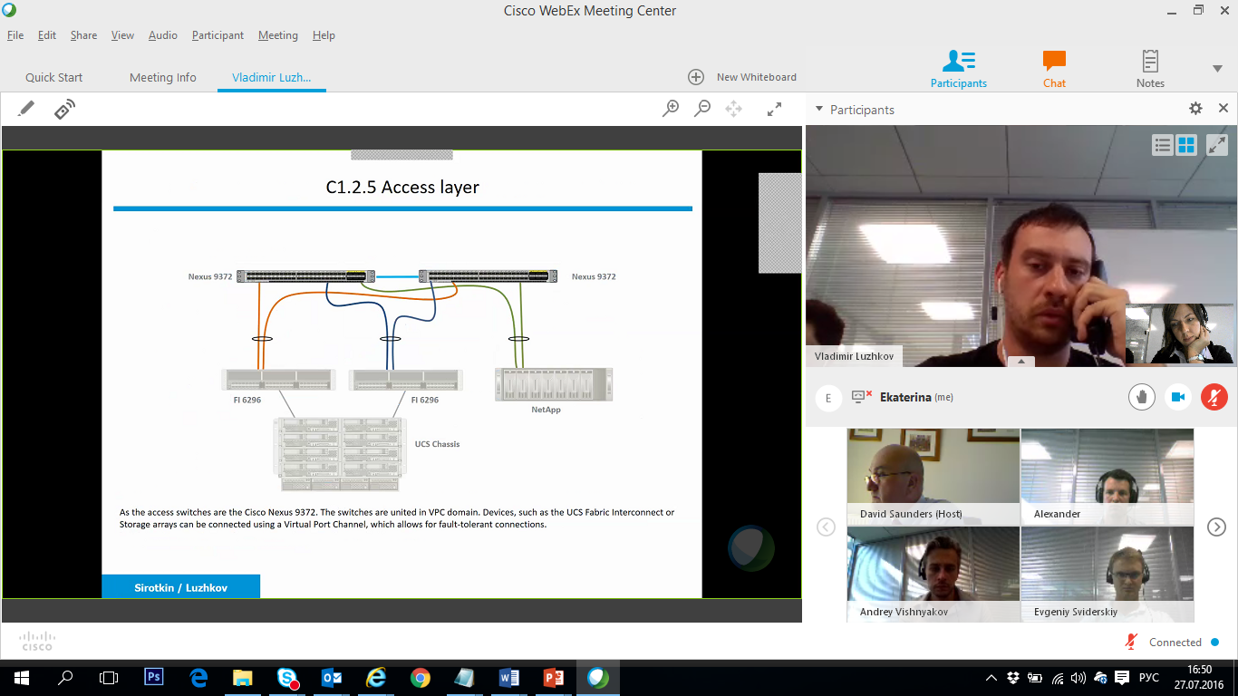Switch to video grid view
The width and height of the screenshot is (1238, 696).
click(1186, 145)
